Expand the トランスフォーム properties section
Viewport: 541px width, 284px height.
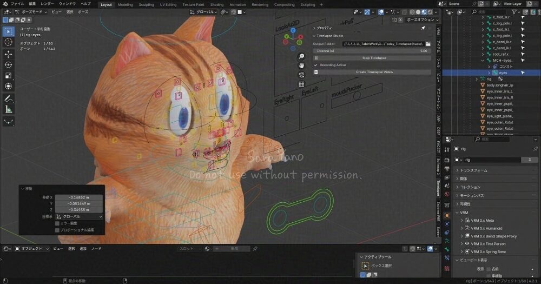456,170
